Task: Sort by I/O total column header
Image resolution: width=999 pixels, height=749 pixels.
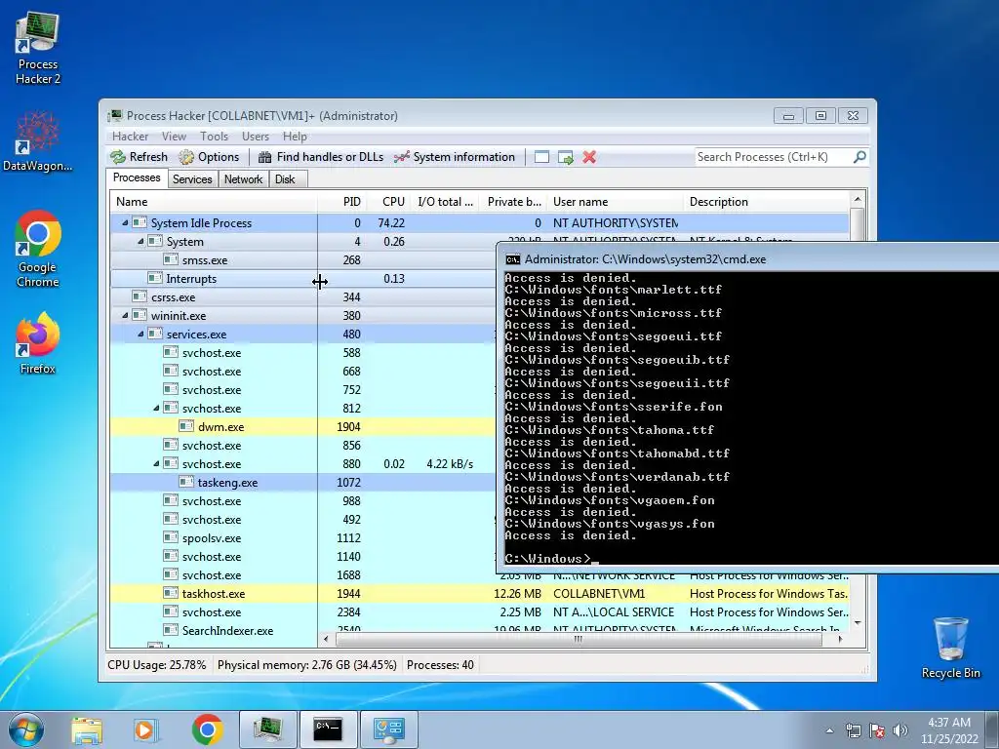Action: (445, 202)
